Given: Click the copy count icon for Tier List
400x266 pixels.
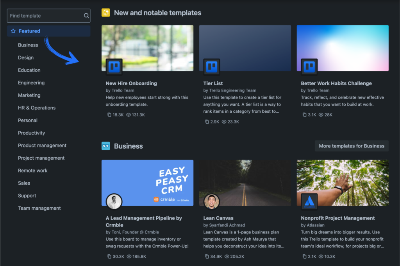Looking at the screenshot, I should click(x=207, y=122).
